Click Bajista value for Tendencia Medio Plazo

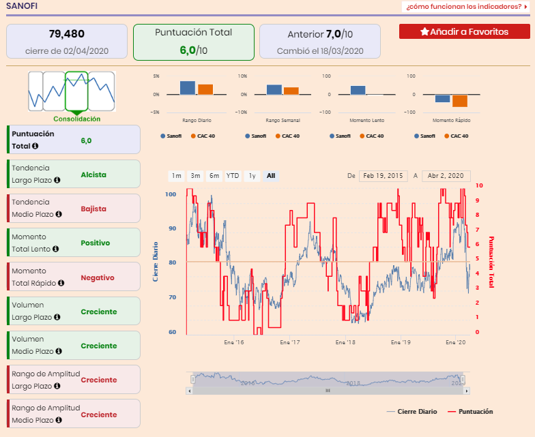[x=93, y=209]
